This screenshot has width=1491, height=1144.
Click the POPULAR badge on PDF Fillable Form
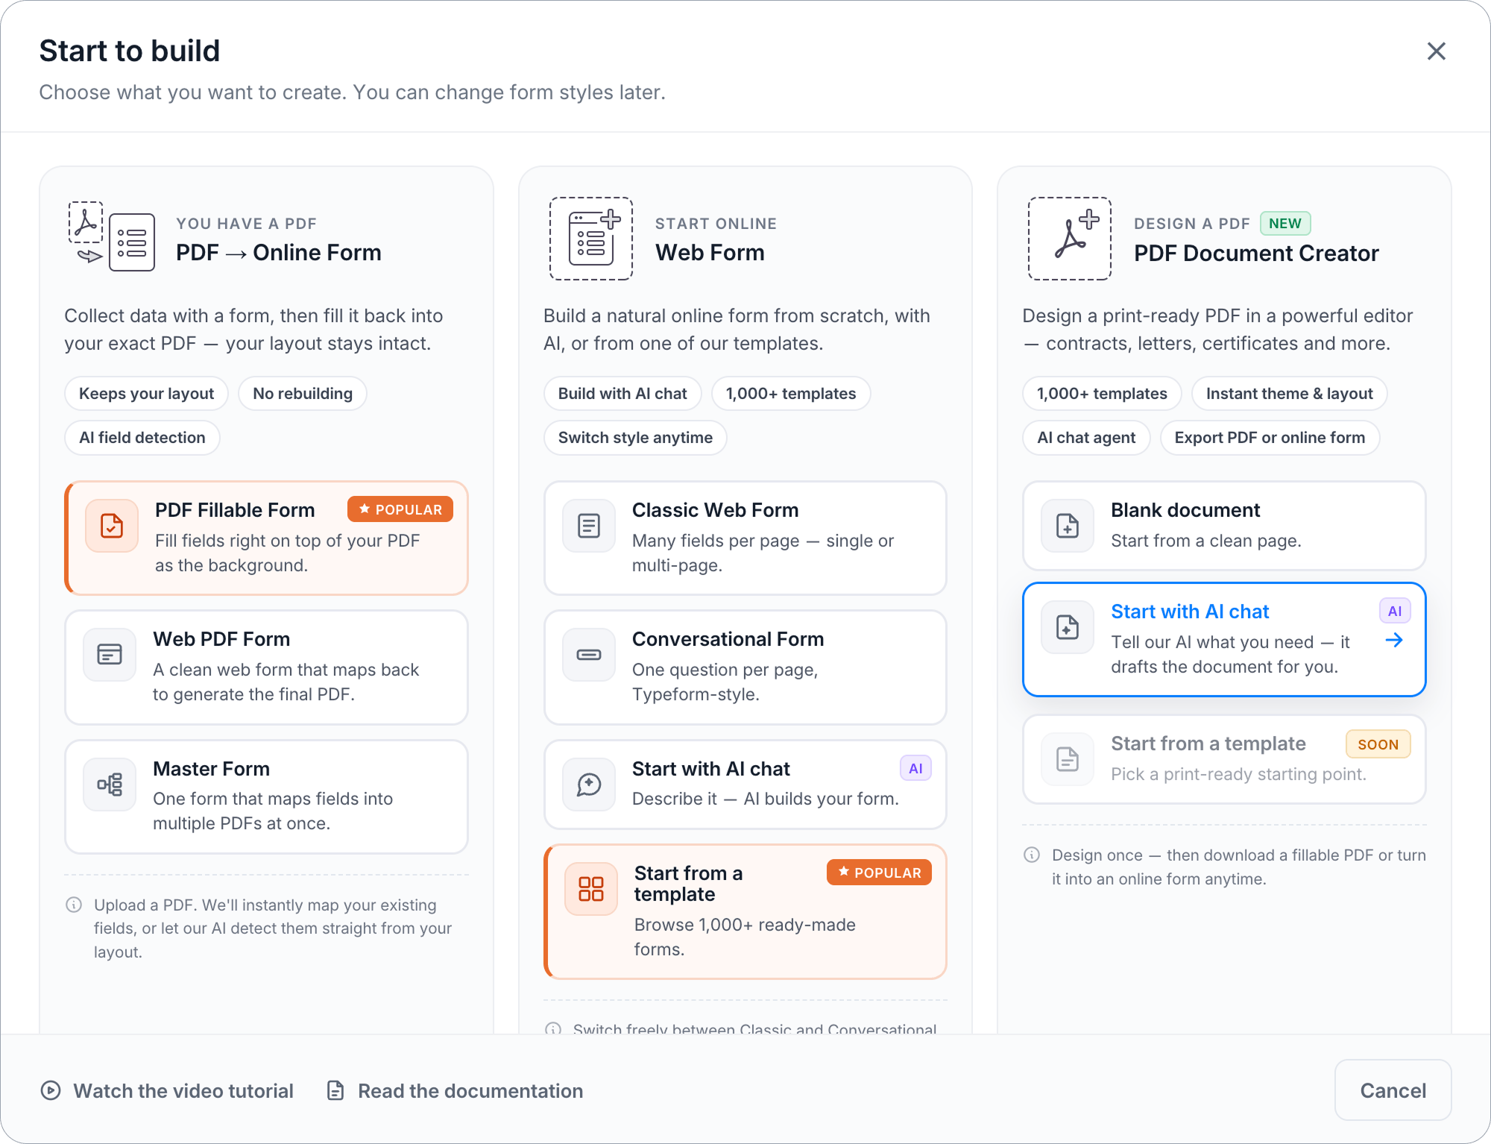tap(400, 509)
